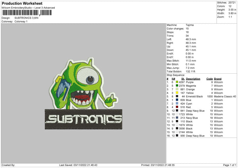Click the Code column header

pyautogui.click(x=209, y=79)
